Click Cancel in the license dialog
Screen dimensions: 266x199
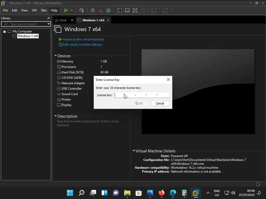click(x=160, y=103)
